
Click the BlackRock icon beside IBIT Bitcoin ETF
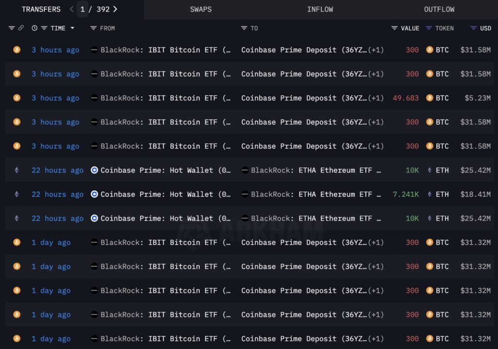[x=94, y=50]
